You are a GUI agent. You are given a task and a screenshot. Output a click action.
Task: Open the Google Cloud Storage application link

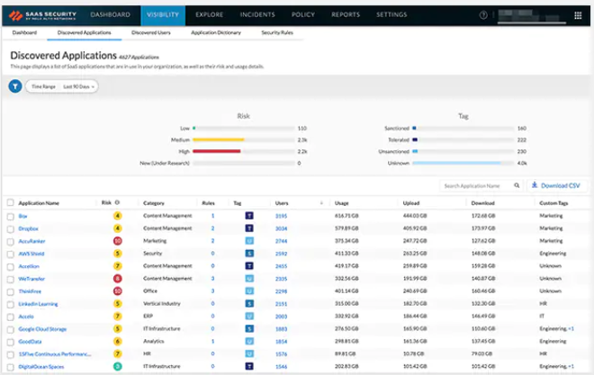(42, 329)
